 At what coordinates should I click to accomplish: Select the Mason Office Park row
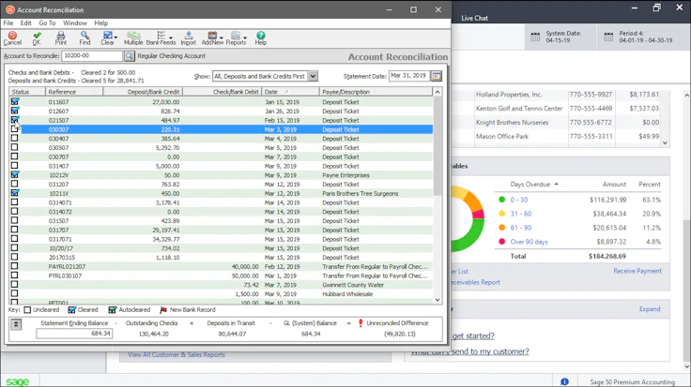point(566,136)
